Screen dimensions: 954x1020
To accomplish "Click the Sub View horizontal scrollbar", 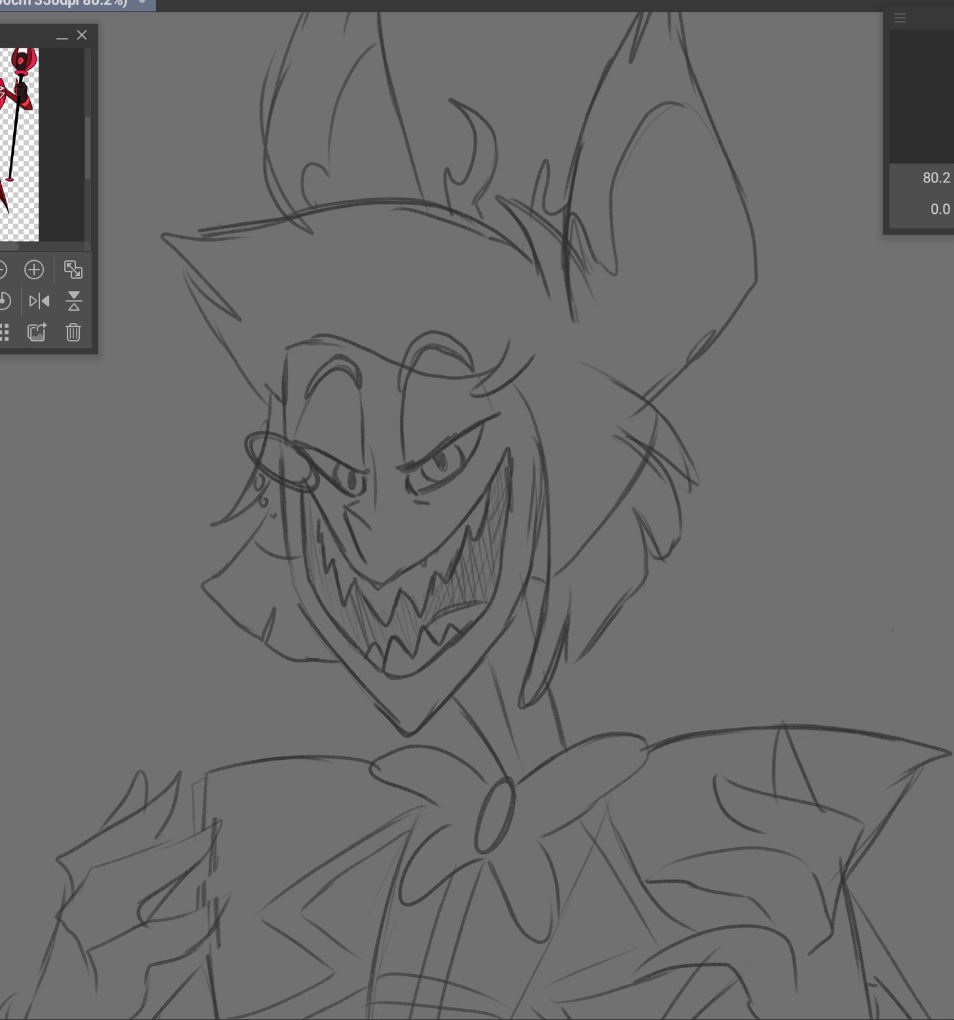I will 10,246.
